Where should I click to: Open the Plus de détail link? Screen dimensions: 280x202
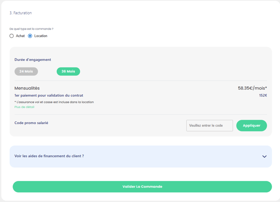click(x=24, y=107)
